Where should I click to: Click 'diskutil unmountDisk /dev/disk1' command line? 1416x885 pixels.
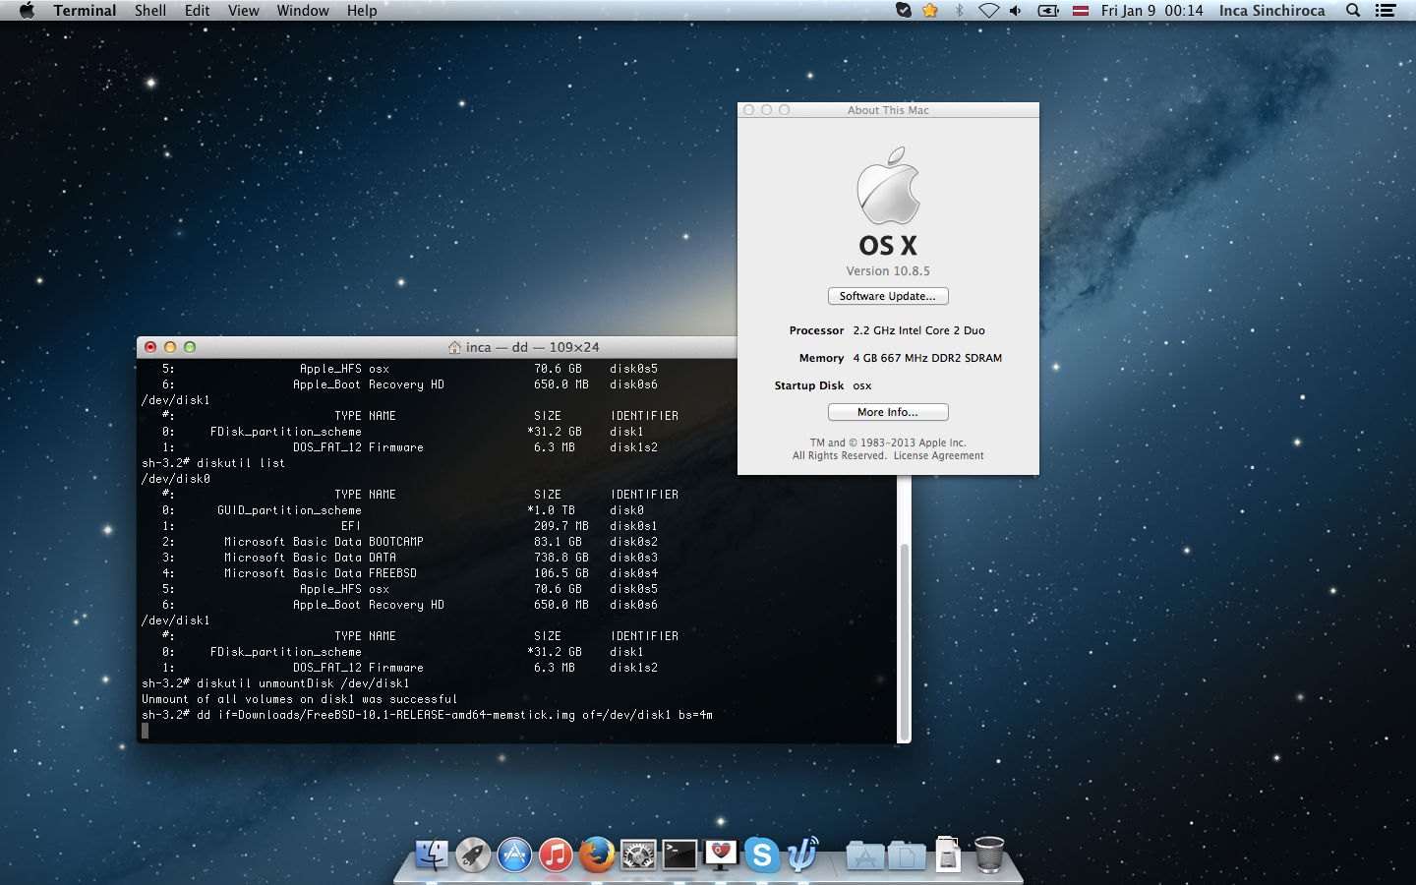pos(275,683)
